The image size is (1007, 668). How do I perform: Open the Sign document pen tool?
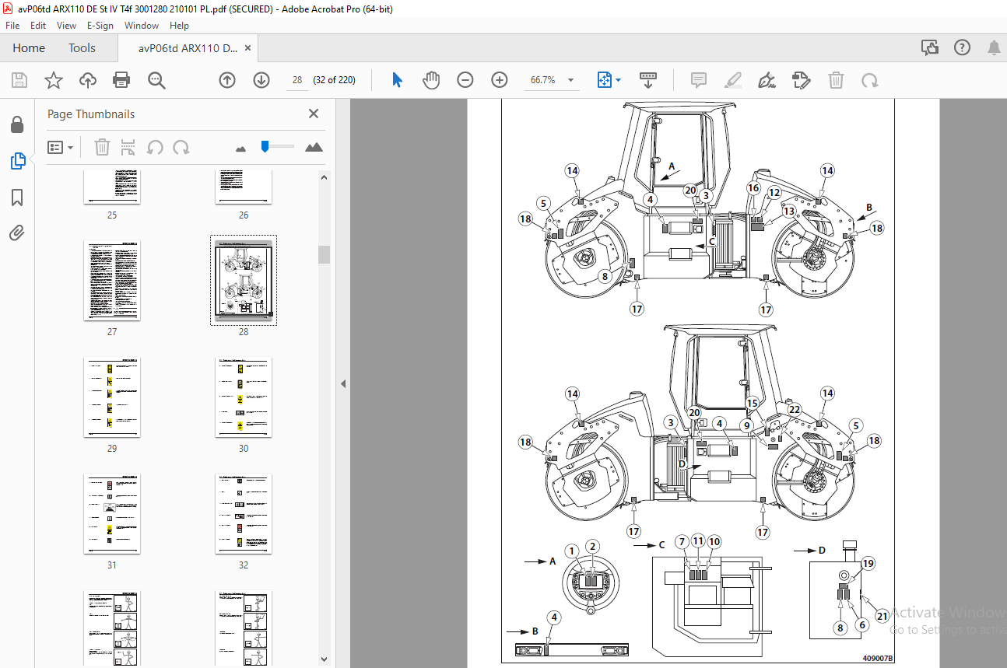[767, 80]
